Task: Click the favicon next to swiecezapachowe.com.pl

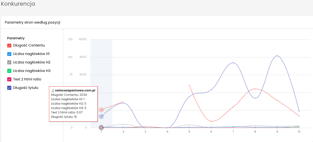Action: 53,90
